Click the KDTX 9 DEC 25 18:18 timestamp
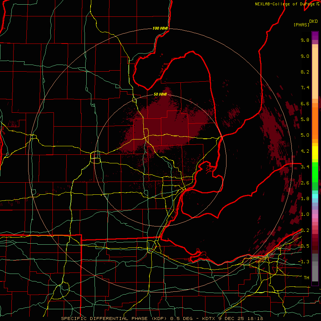This screenshot has height=321, width=321. click(x=233, y=319)
